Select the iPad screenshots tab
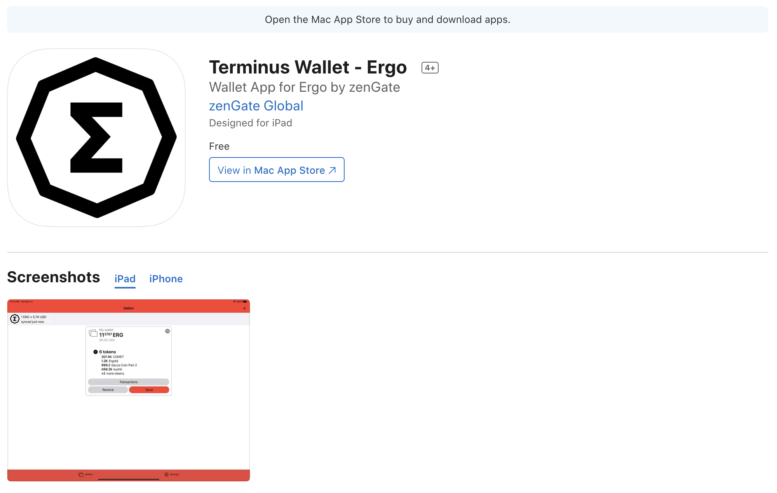Image resolution: width=777 pixels, height=493 pixels. coord(125,279)
